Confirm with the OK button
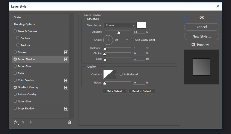 click(x=202, y=18)
